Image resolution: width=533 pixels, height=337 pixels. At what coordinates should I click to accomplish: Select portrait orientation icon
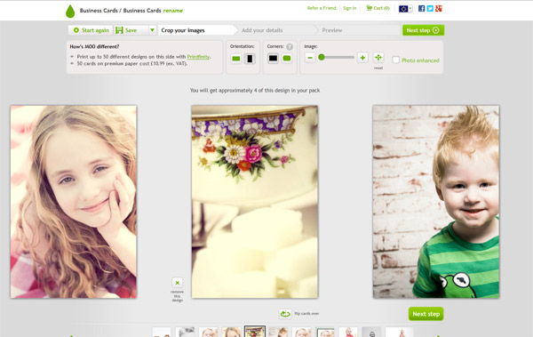pyautogui.click(x=250, y=59)
